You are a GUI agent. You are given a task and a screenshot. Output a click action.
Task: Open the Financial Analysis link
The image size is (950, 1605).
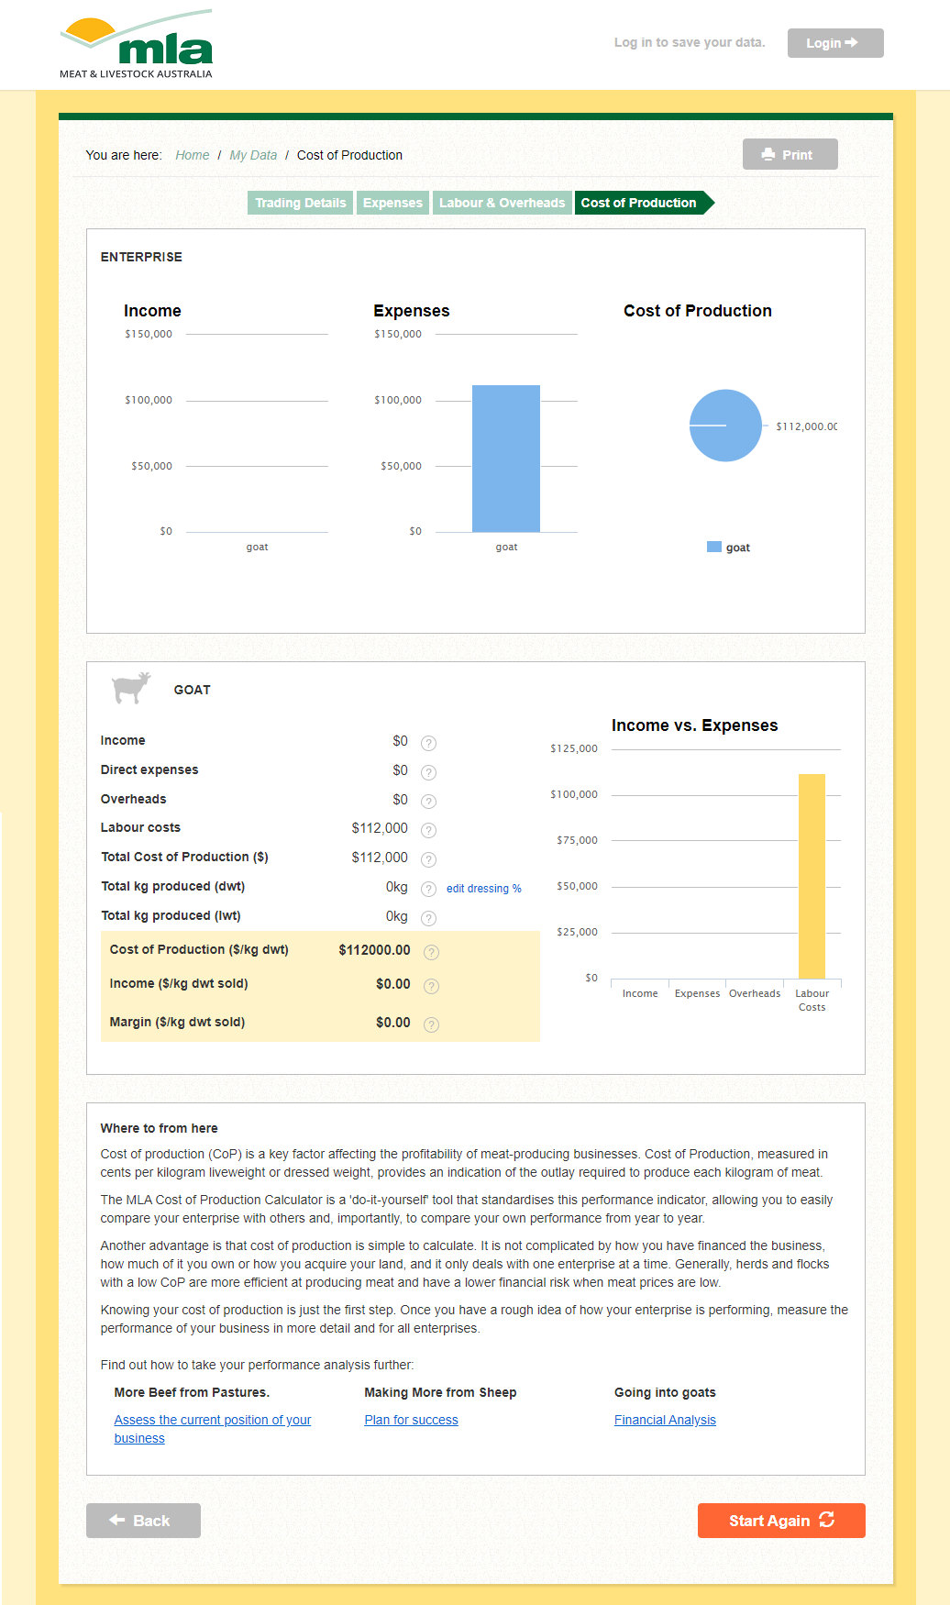(x=665, y=1420)
